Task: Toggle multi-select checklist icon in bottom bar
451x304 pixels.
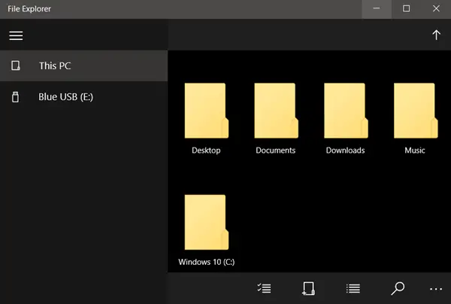Action: click(264, 288)
